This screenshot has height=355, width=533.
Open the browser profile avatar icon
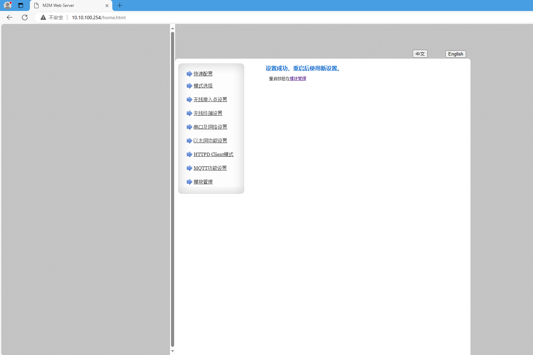[8, 5]
